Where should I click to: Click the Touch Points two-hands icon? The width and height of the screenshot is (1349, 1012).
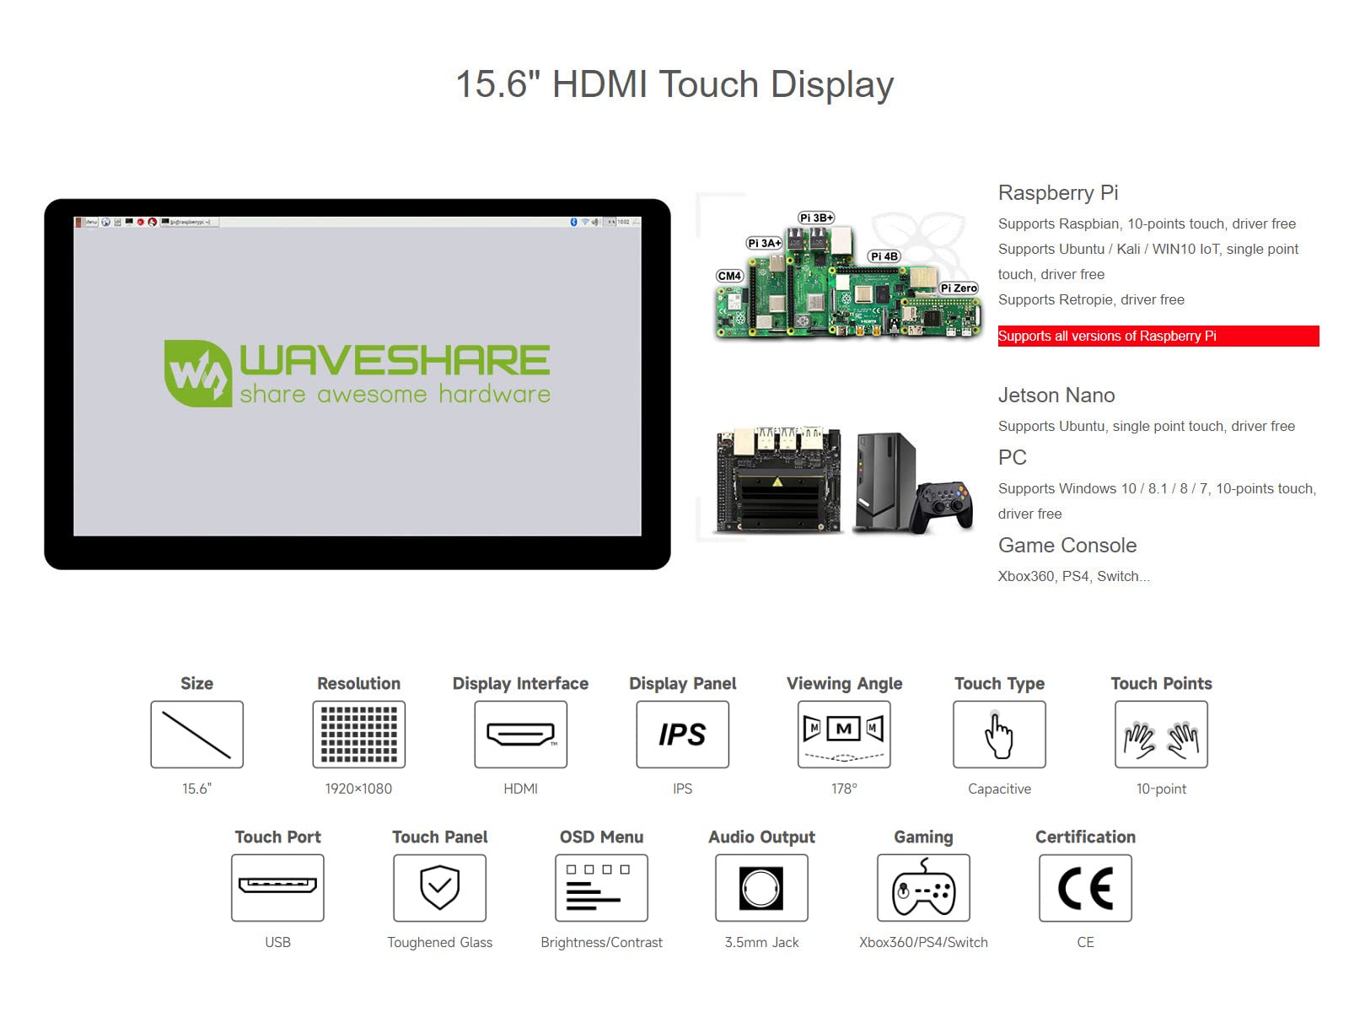click(x=1161, y=735)
